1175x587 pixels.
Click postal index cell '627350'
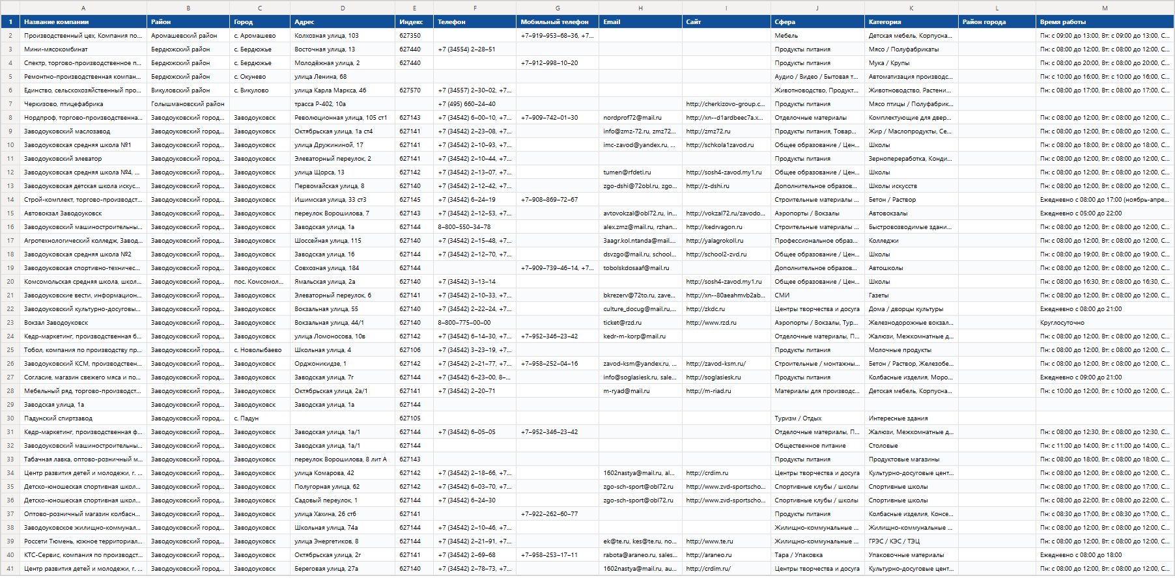tap(414, 36)
